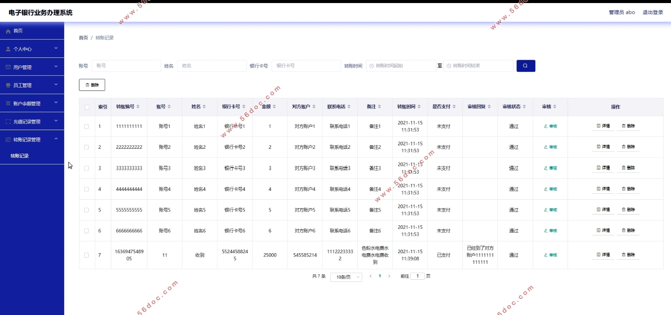Click the search magnifier button
The width and height of the screenshot is (671, 315).
coord(526,66)
